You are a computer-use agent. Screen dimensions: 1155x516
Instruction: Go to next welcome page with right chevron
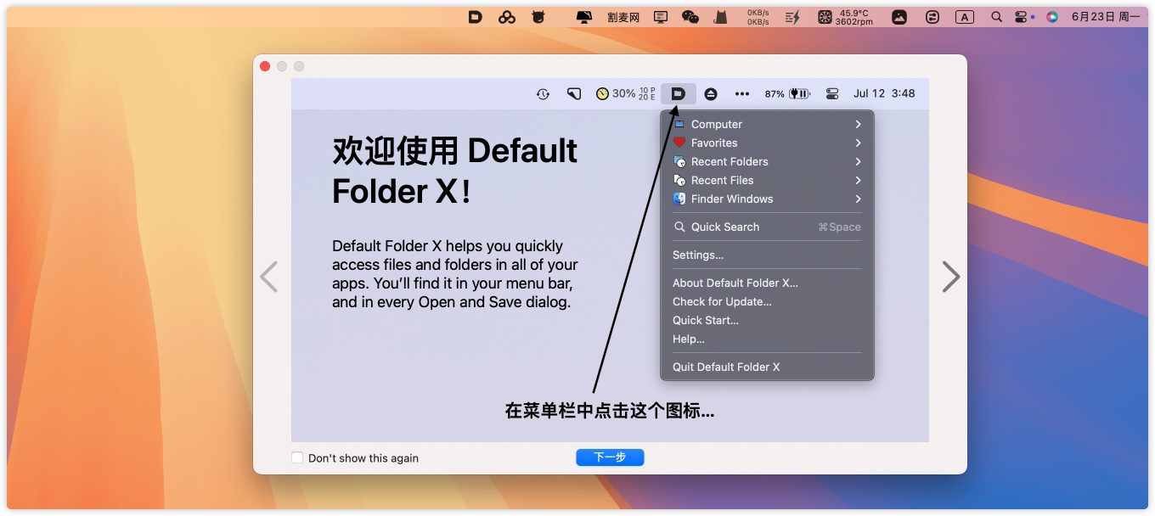[x=951, y=277]
